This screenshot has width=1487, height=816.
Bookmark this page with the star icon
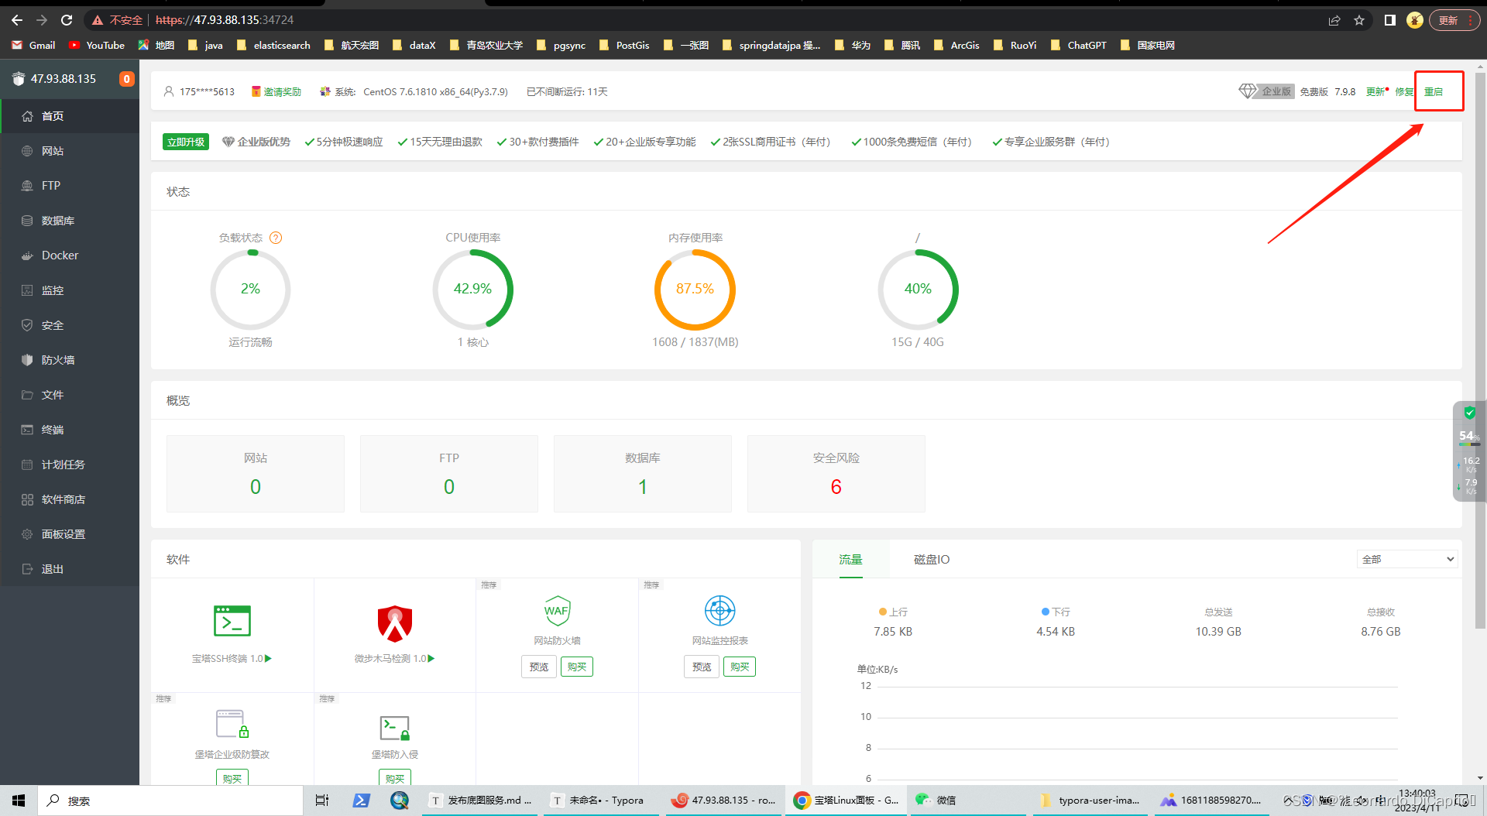[1359, 20]
